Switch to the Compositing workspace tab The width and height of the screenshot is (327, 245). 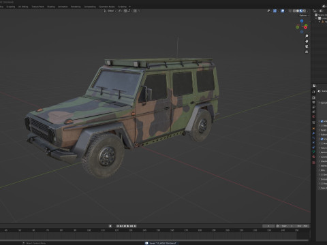pos(90,7)
